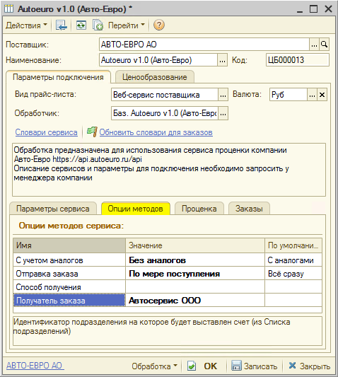
Task: Click the Закрыть button
Action: coord(310,366)
